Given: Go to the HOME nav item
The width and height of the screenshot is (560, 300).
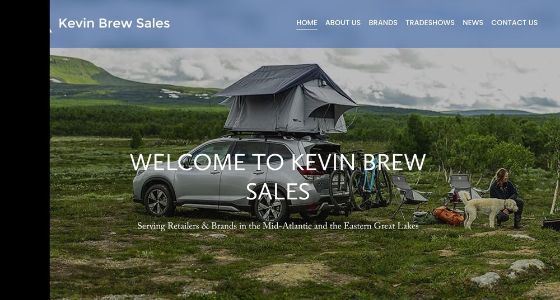Looking at the screenshot, I should (307, 22).
